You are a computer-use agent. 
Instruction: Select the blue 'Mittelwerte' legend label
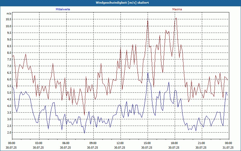coord(63,9)
